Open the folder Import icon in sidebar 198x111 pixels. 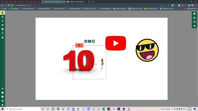tap(2, 92)
